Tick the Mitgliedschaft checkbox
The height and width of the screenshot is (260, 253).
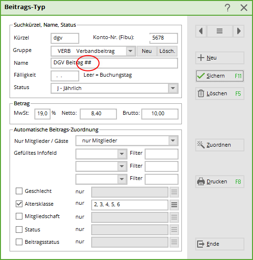pyautogui.click(x=19, y=216)
